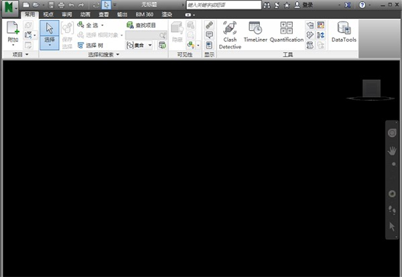Select the Walk footprints tool on navigation bar

(x=392, y=210)
